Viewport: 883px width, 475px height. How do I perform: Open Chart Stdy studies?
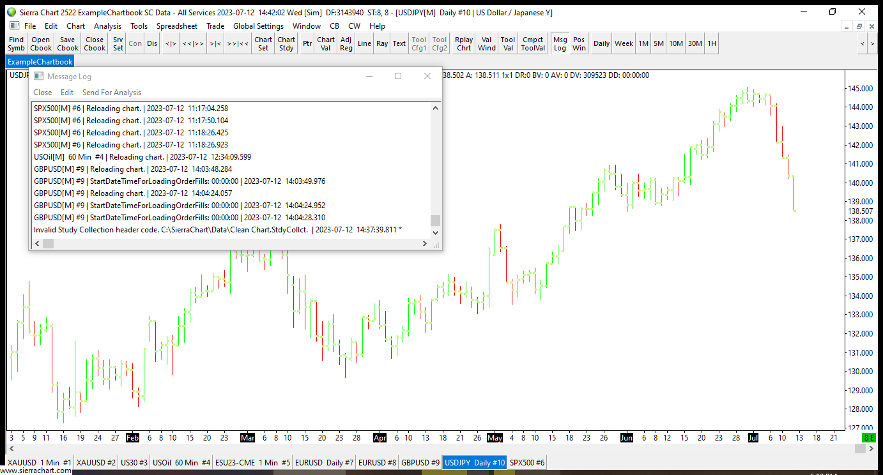[286, 43]
